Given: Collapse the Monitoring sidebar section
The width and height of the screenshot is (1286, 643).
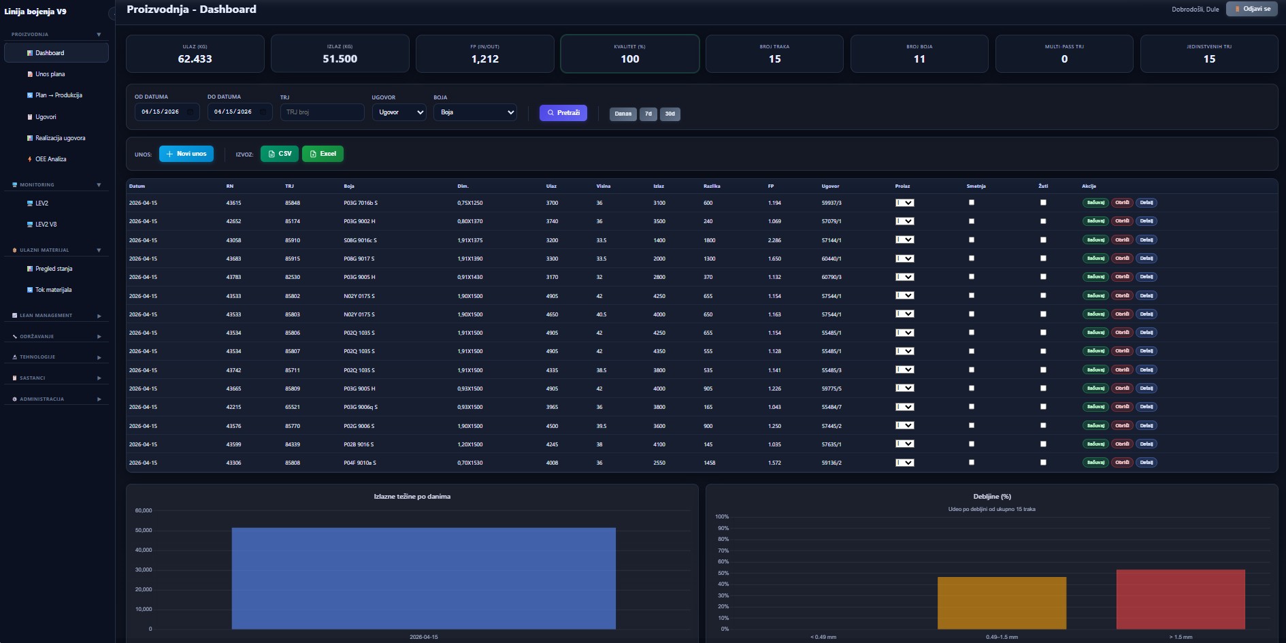Looking at the screenshot, I should tap(99, 185).
